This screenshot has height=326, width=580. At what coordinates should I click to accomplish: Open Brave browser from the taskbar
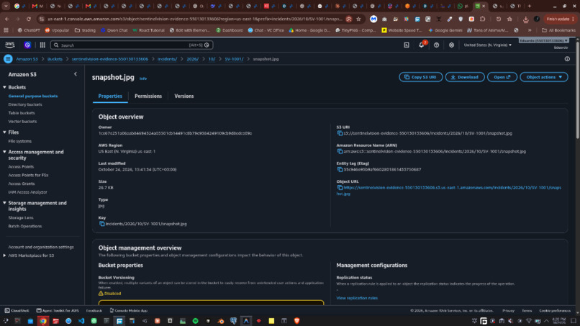(296, 321)
